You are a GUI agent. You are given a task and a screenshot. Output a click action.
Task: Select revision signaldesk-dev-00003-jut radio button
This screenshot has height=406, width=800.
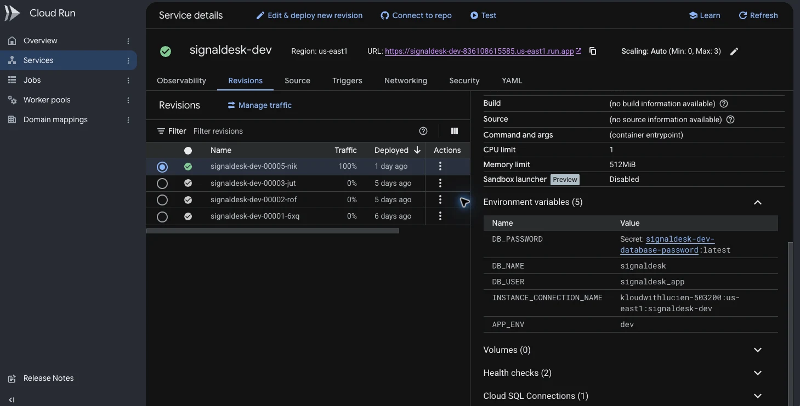pos(162,183)
